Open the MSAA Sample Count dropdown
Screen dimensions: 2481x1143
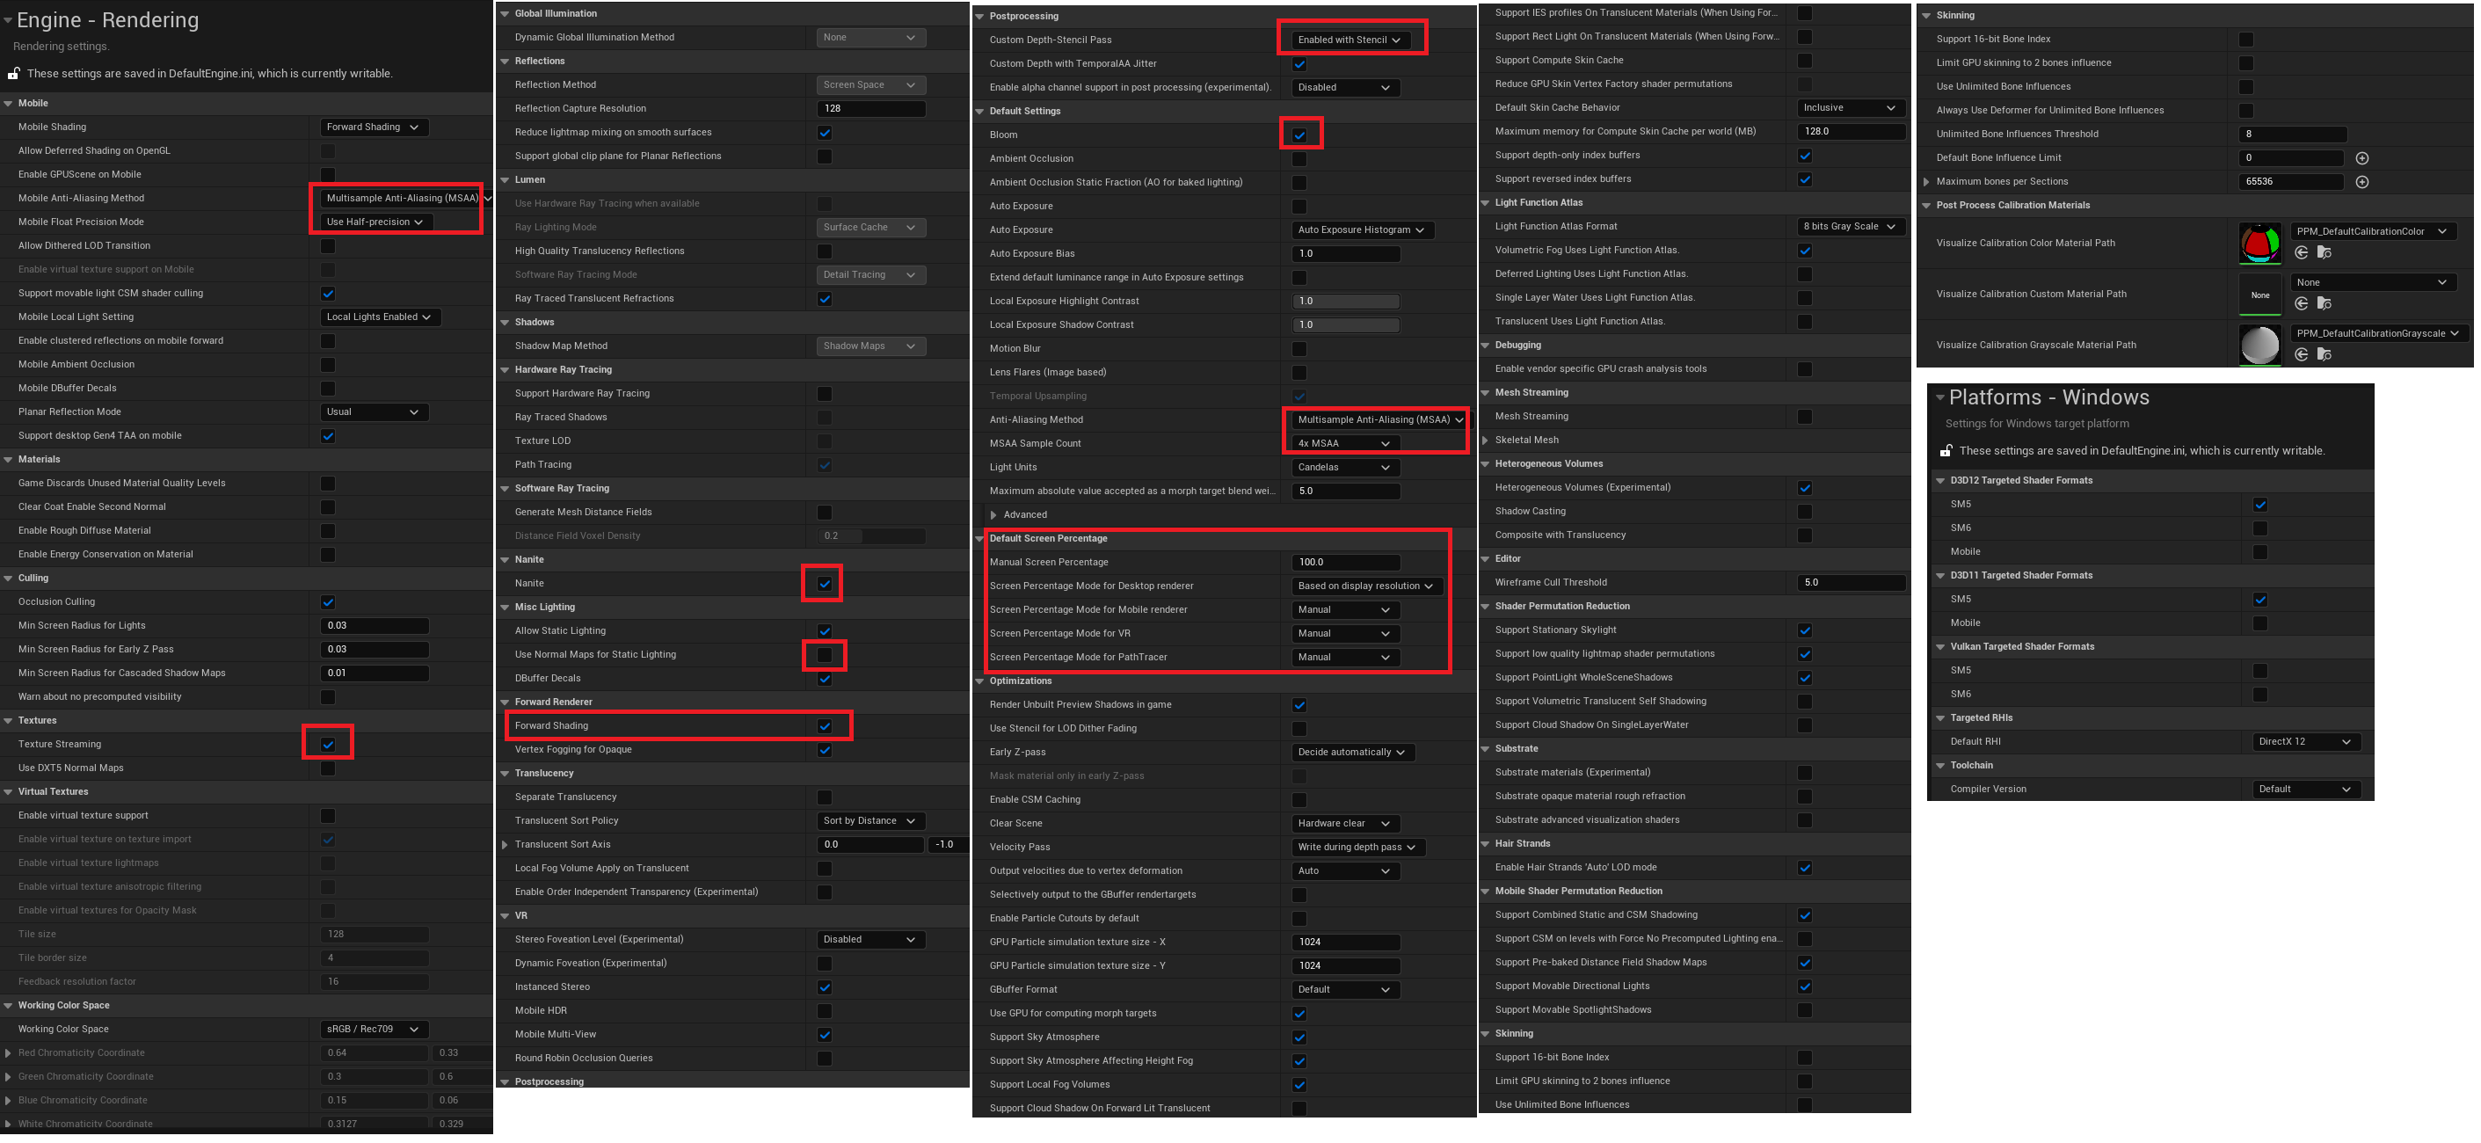tap(1343, 444)
